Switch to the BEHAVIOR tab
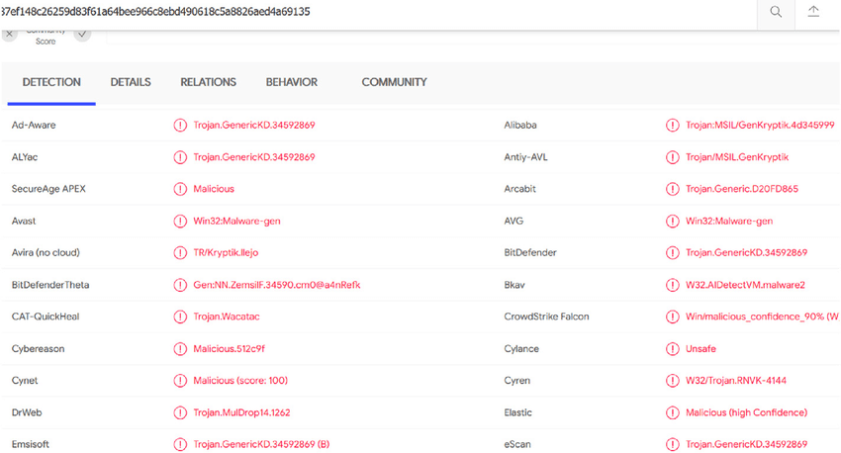This screenshot has height=453, width=841. (291, 82)
